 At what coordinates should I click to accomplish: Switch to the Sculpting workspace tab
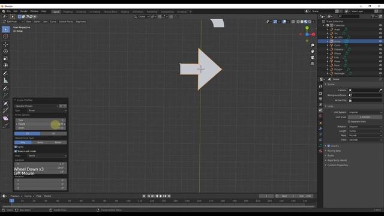pos(81,12)
